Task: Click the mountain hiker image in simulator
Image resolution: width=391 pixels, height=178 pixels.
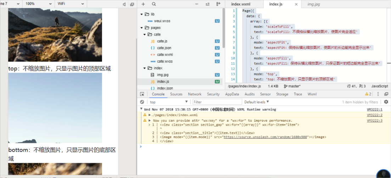Action: pyautogui.click(x=55, y=35)
